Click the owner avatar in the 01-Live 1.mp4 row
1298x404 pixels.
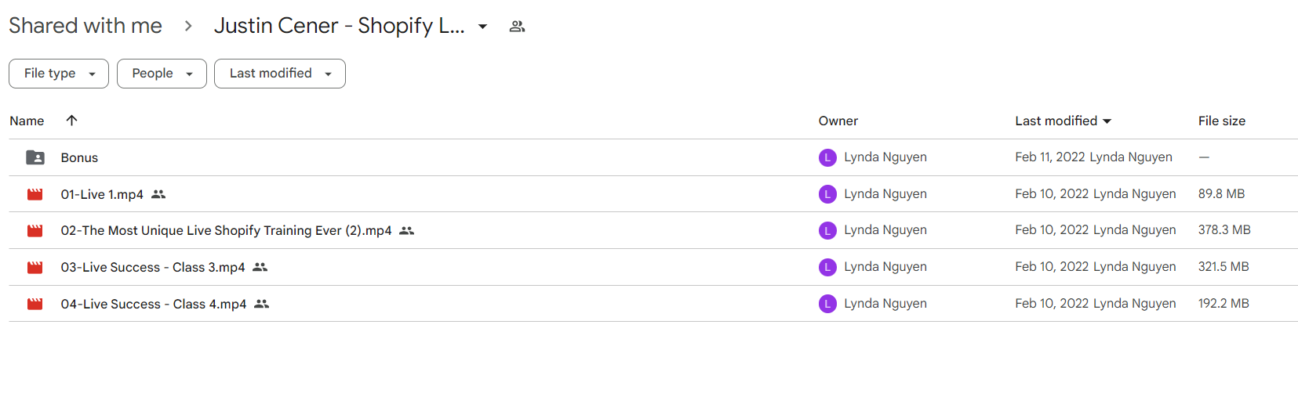pyautogui.click(x=827, y=194)
